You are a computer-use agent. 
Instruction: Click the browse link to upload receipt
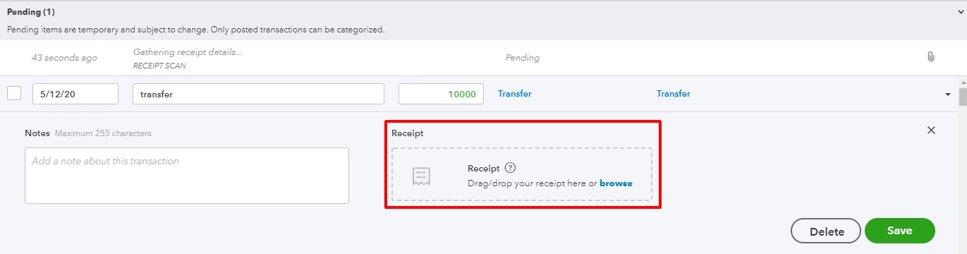[616, 183]
